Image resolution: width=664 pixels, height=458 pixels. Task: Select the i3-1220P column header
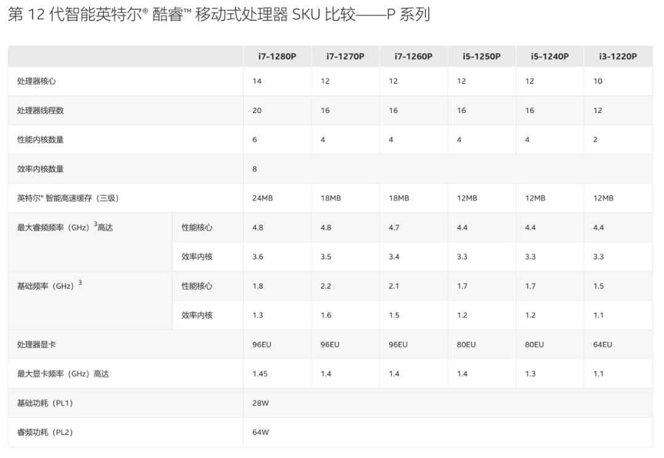point(617,57)
